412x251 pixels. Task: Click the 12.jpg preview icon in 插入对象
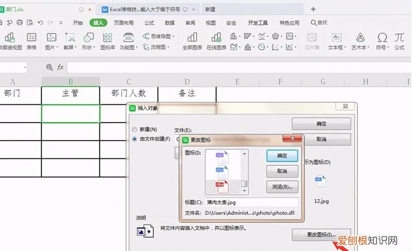320,181
